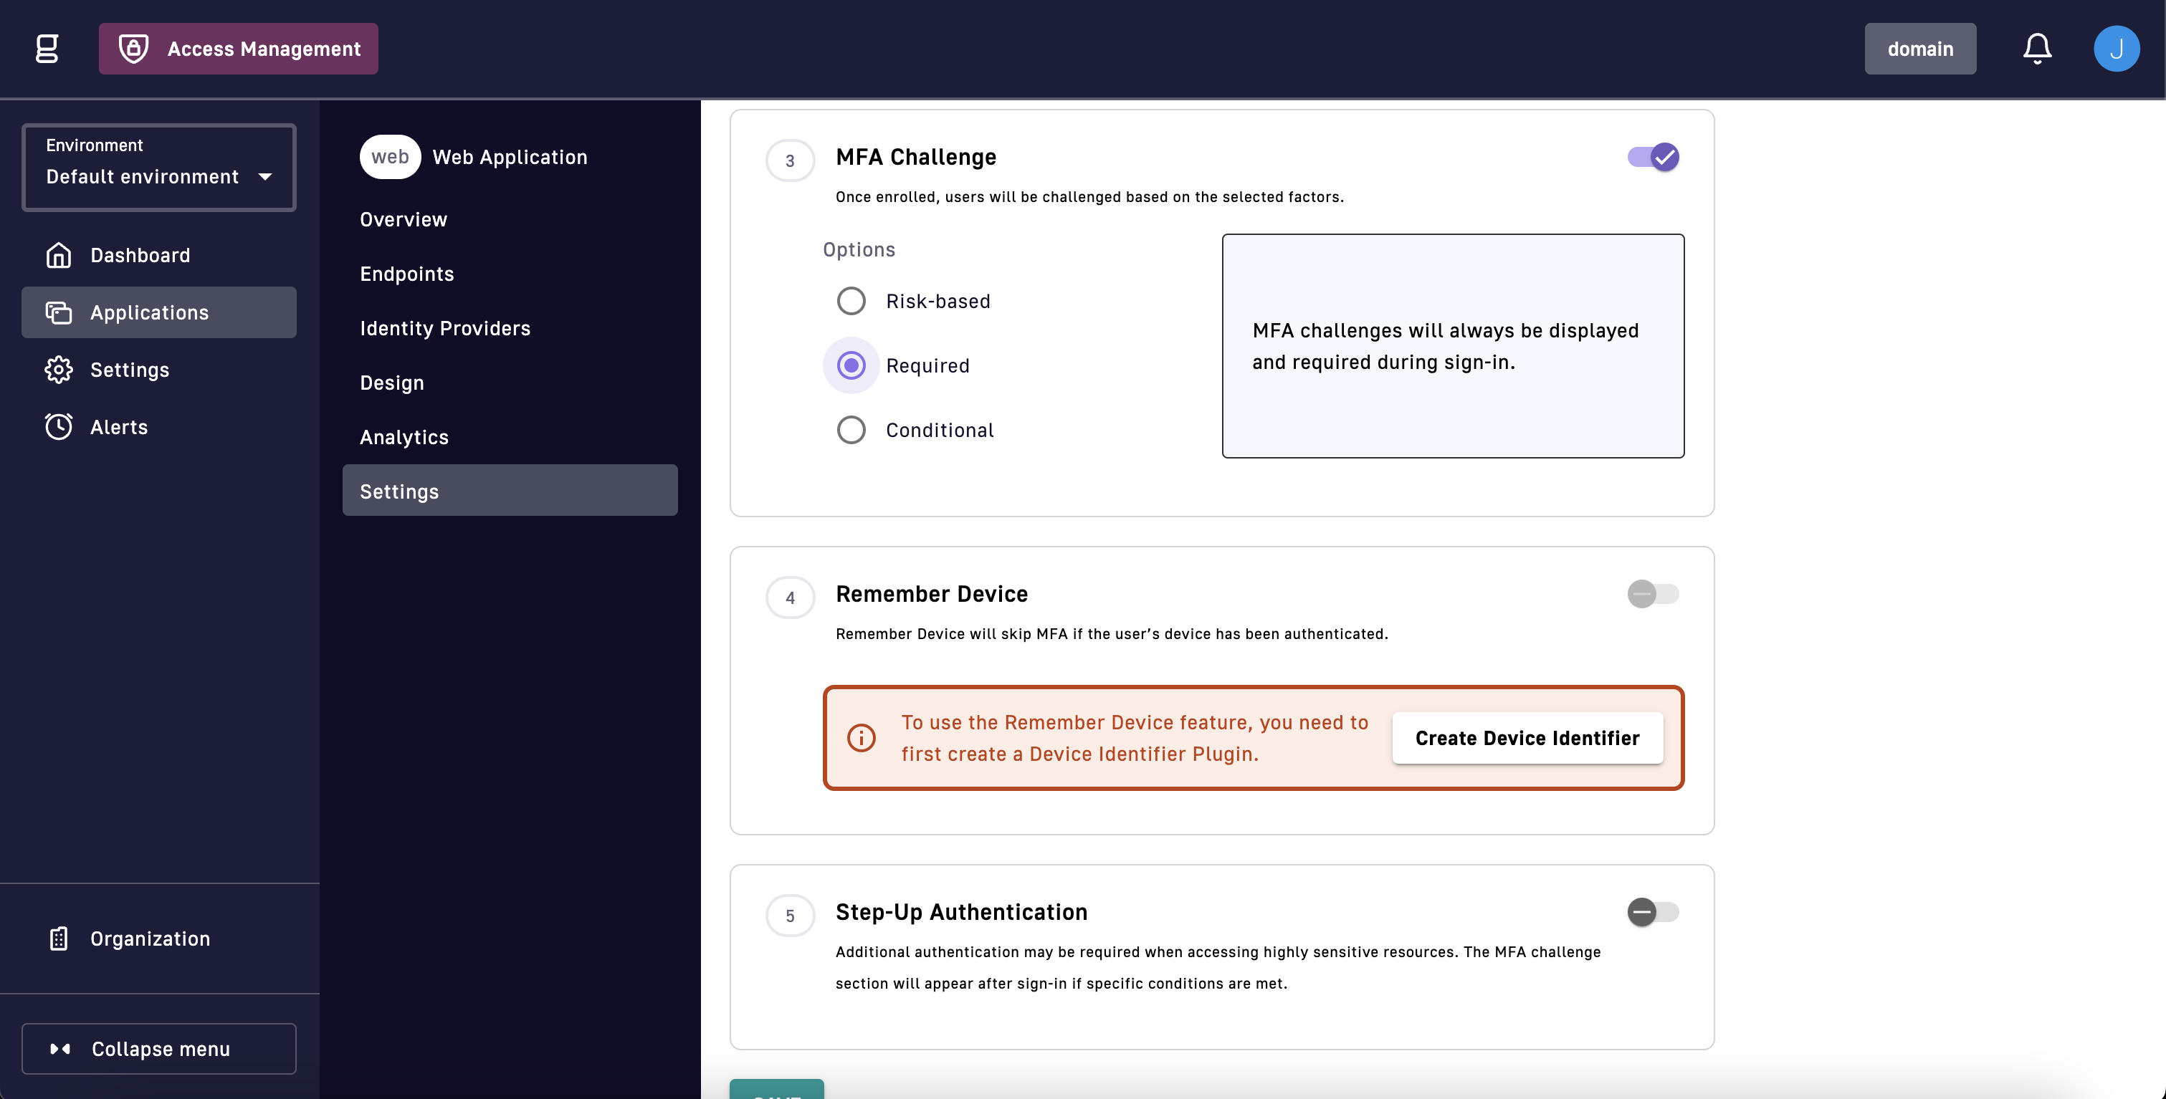2166x1099 pixels.
Task: Open the Identity Providers menu item
Action: (x=445, y=329)
